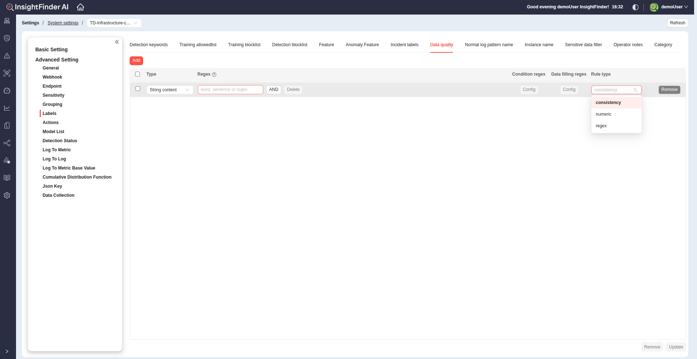Switch to the Incident labels tab
The height and width of the screenshot is (359, 697).
404,45
